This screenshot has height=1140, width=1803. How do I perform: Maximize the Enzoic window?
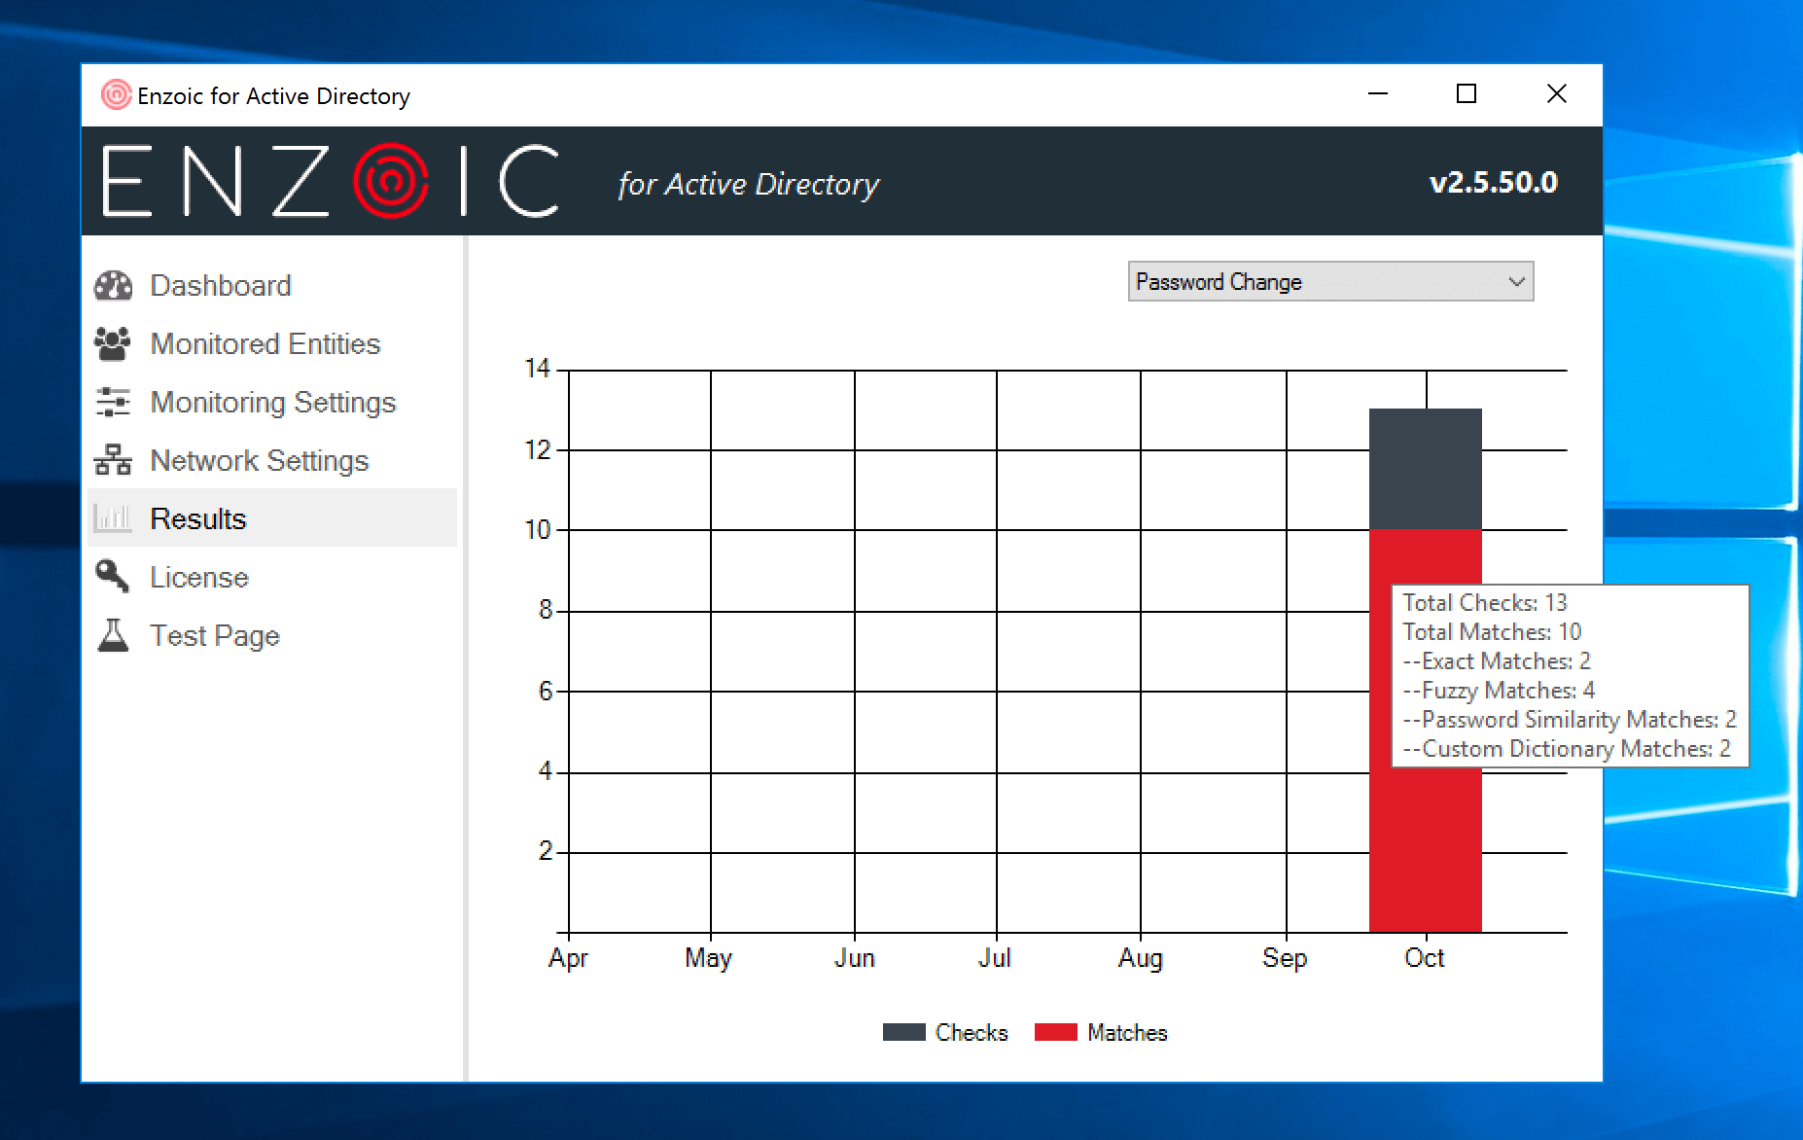(1467, 94)
